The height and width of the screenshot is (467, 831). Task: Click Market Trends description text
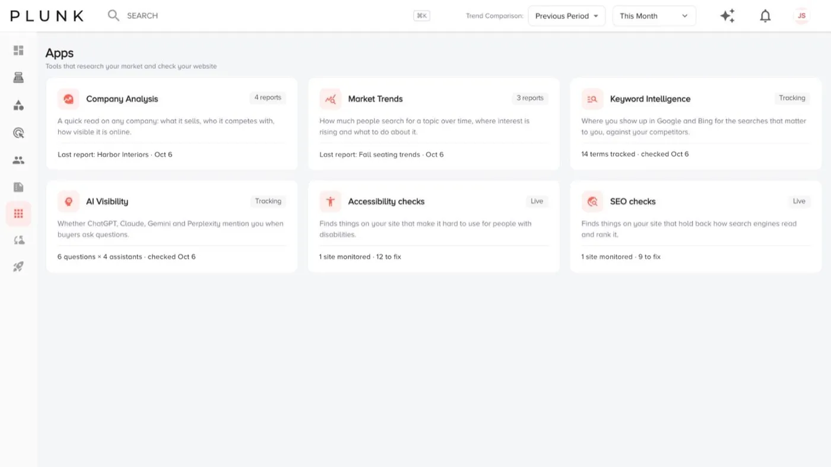point(424,126)
